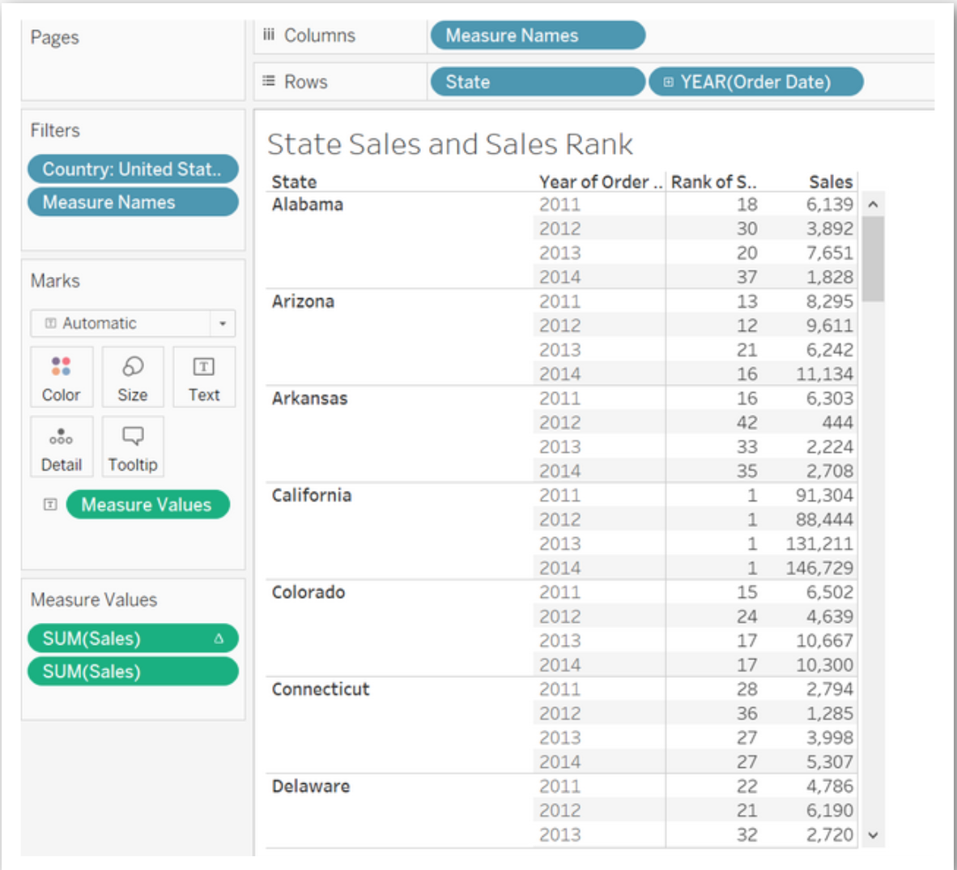Select the State pill on Rows
957x870 pixels.
[x=537, y=81]
